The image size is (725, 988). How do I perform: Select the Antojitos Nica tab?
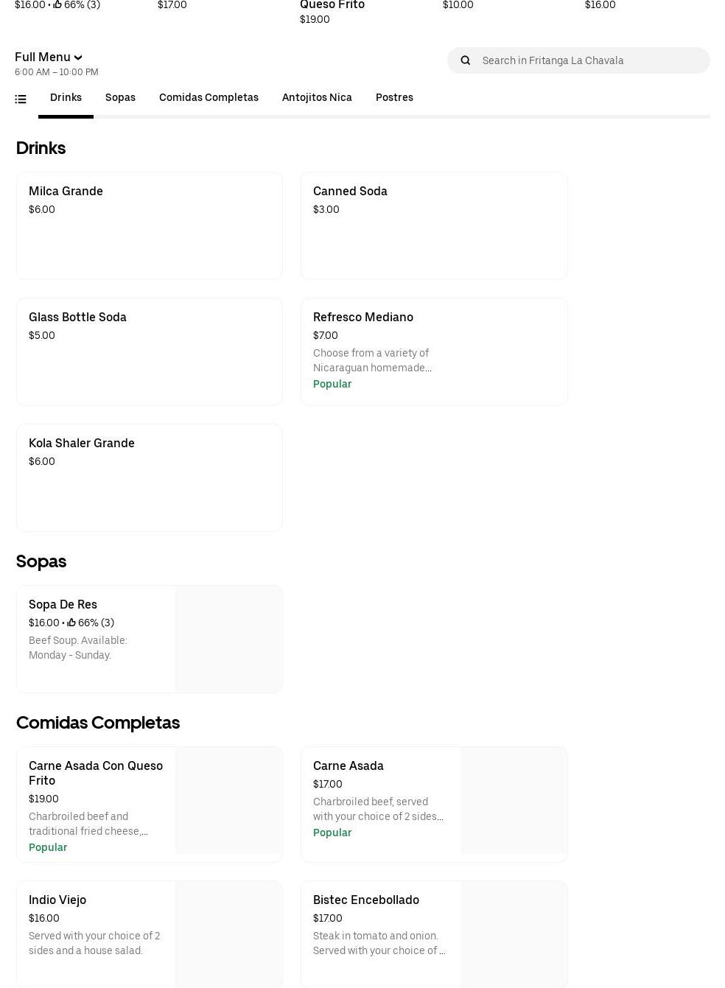pyautogui.click(x=317, y=98)
